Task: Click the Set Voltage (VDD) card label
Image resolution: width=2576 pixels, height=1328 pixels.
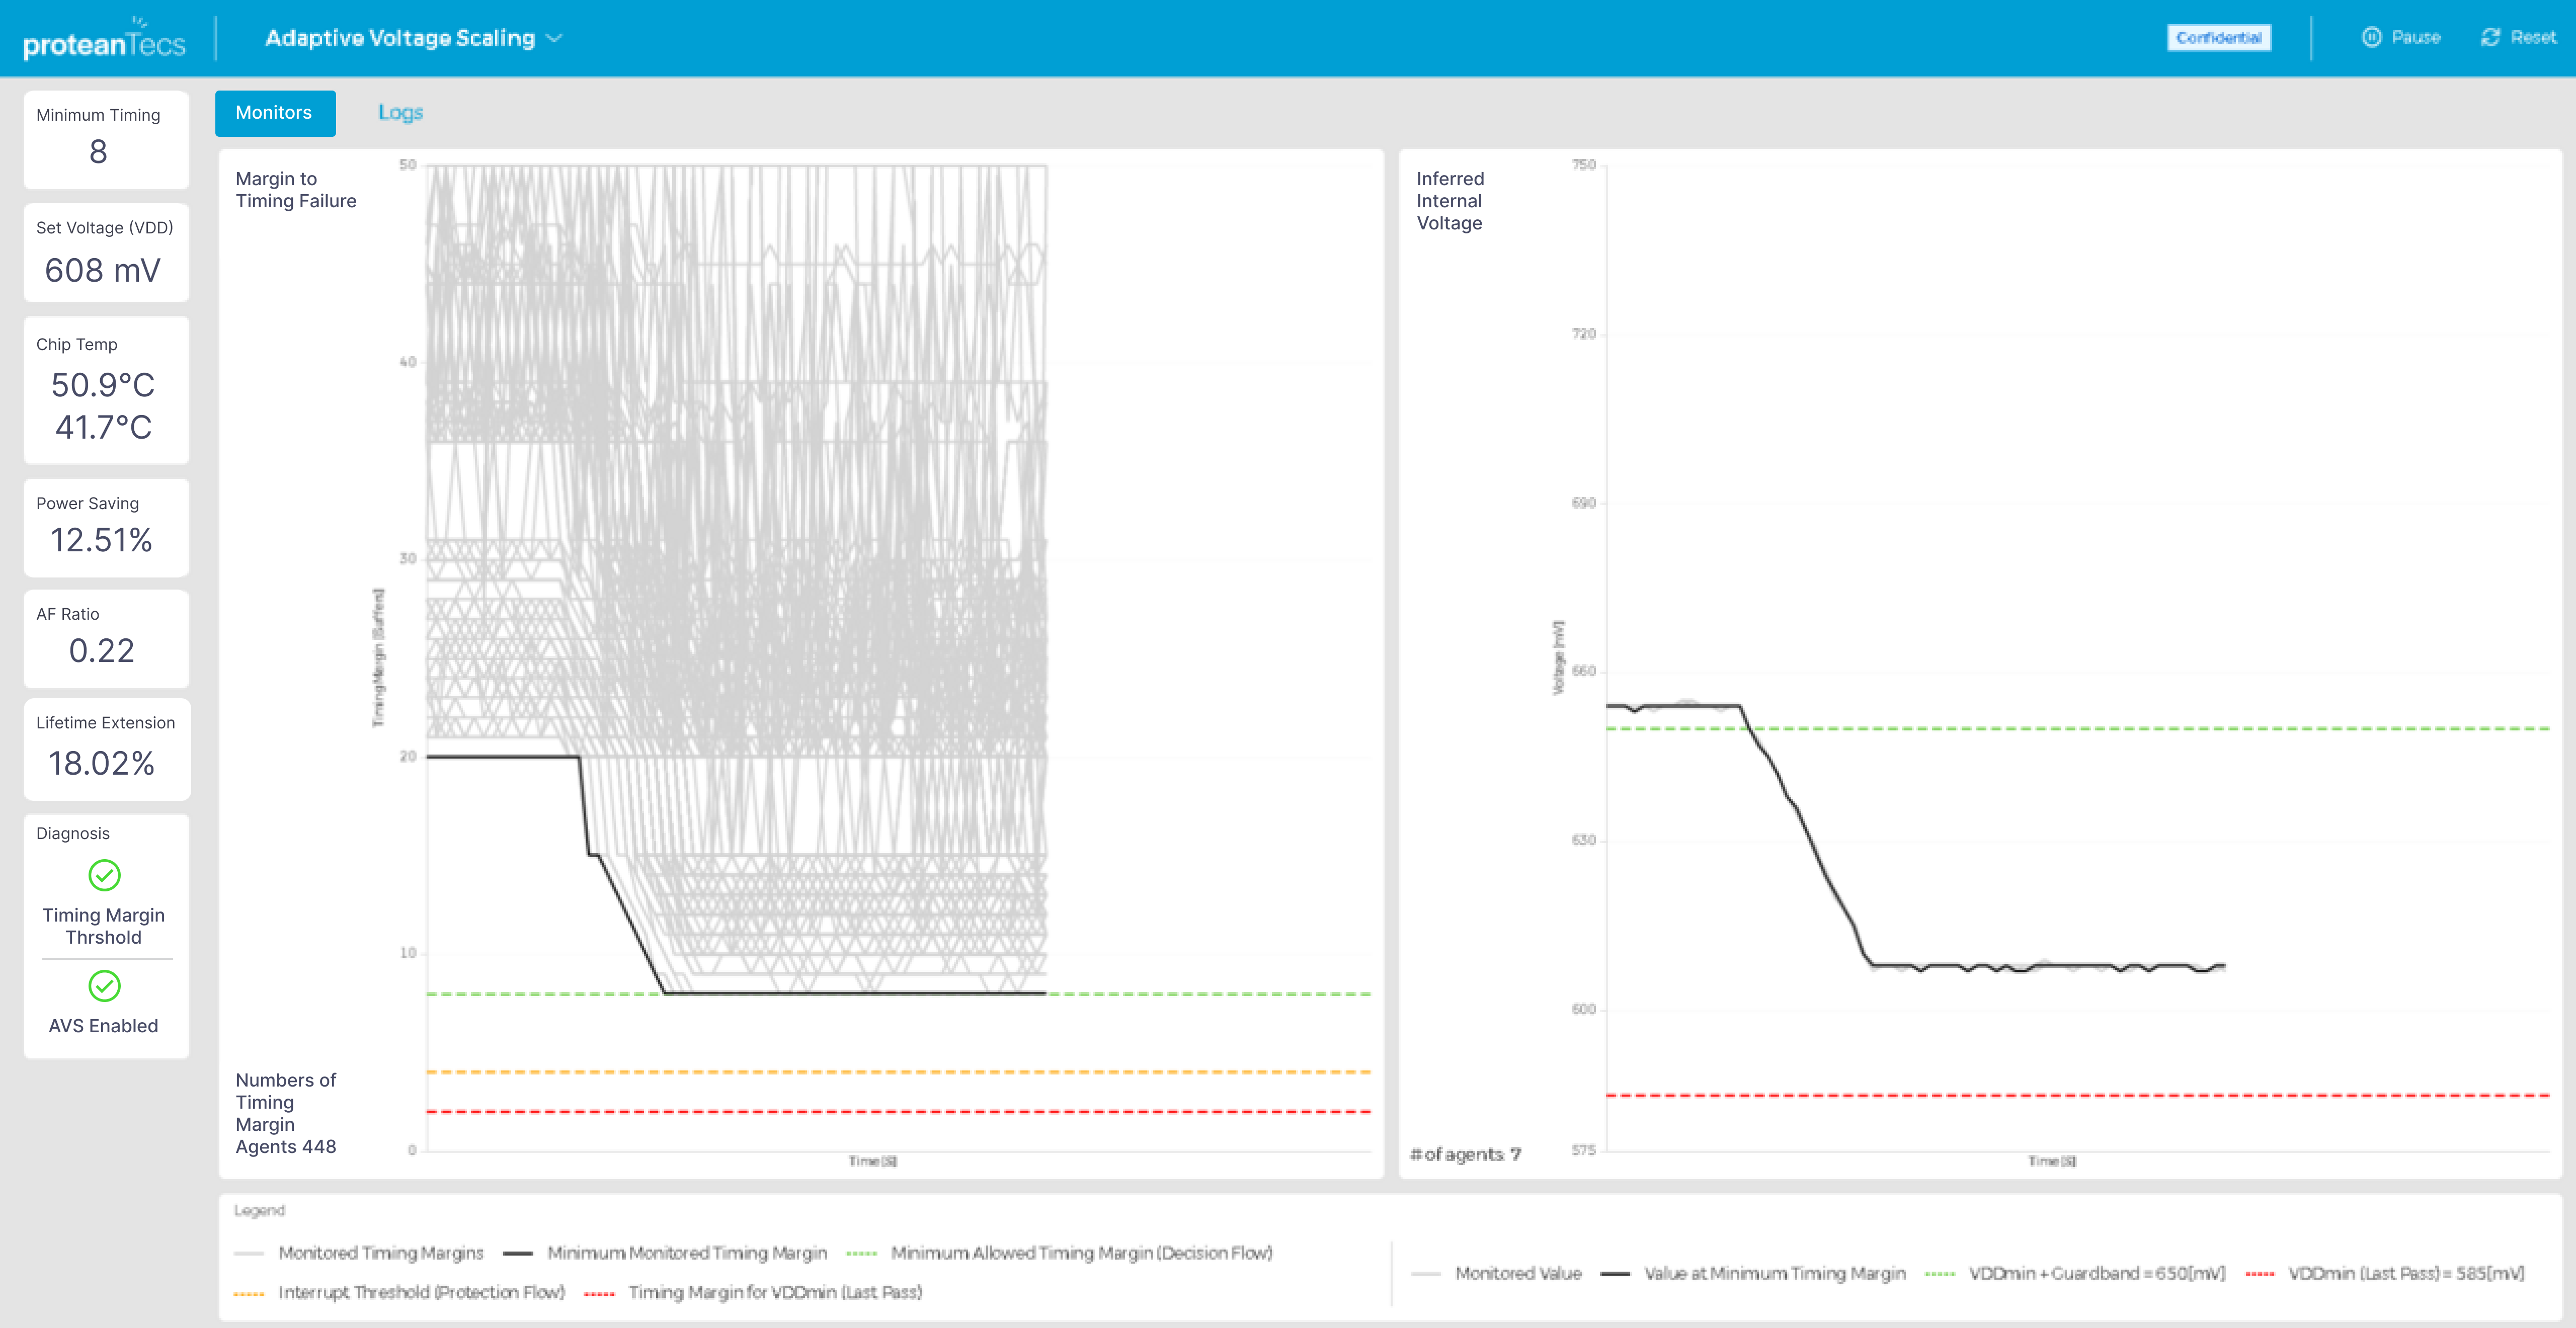Action: pos(104,228)
